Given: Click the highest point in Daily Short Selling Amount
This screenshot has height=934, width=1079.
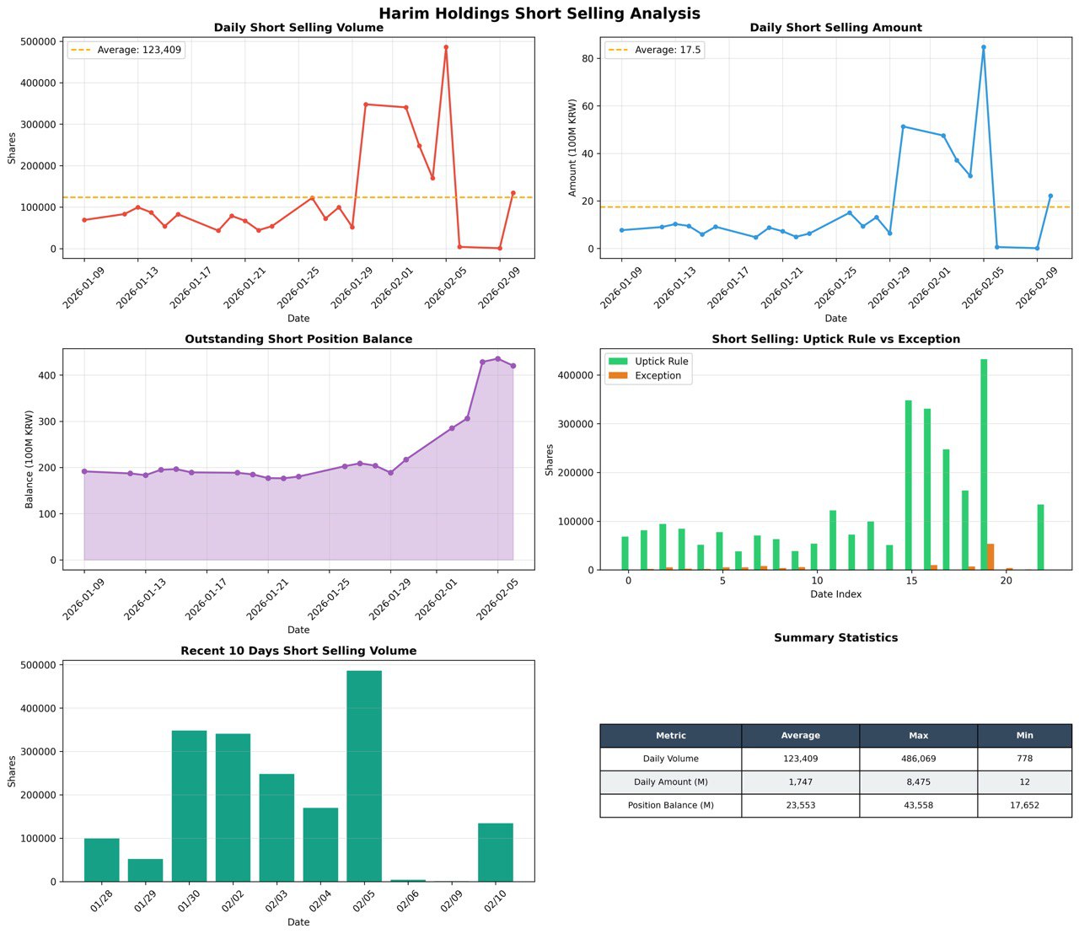Looking at the screenshot, I should 983,47.
